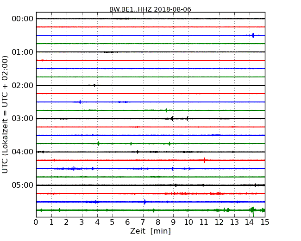This screenshot has width=301, height=241.
Task: Click the black event near minute 5 on the 01:00 trace
Action: [112, 52]
